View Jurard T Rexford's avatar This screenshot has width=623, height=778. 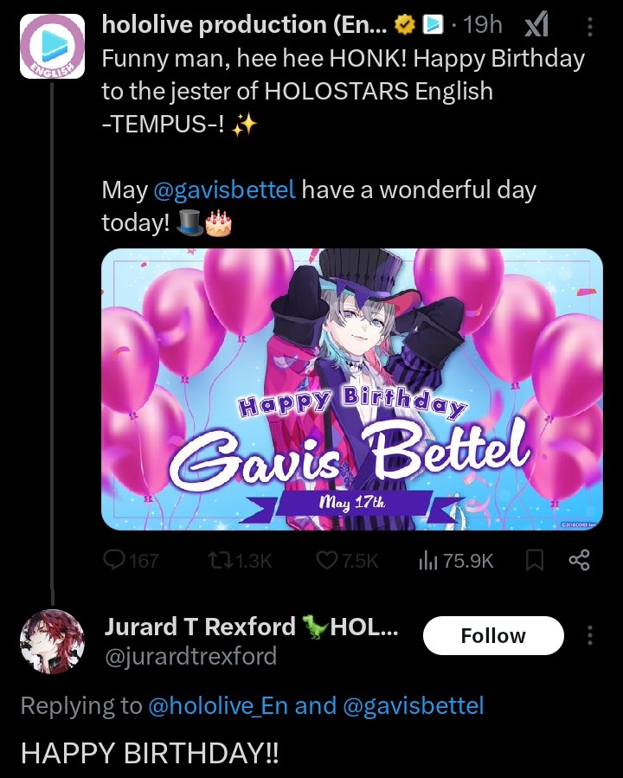pyautogui.click(x=52, y=641)
